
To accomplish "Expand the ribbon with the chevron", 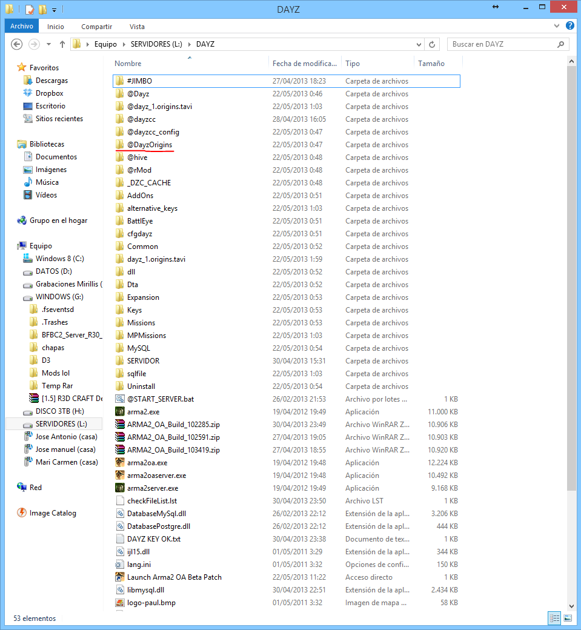I will (557, 25).
